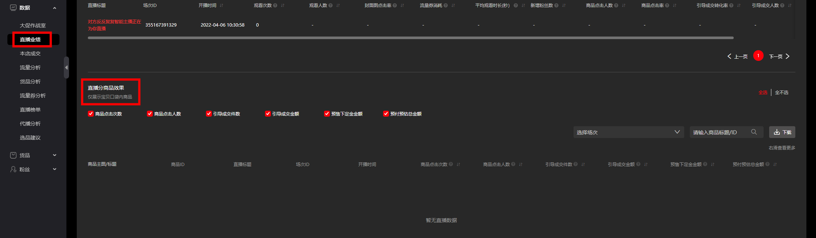Sort top table by 流量券消耗

click(453, 6)
